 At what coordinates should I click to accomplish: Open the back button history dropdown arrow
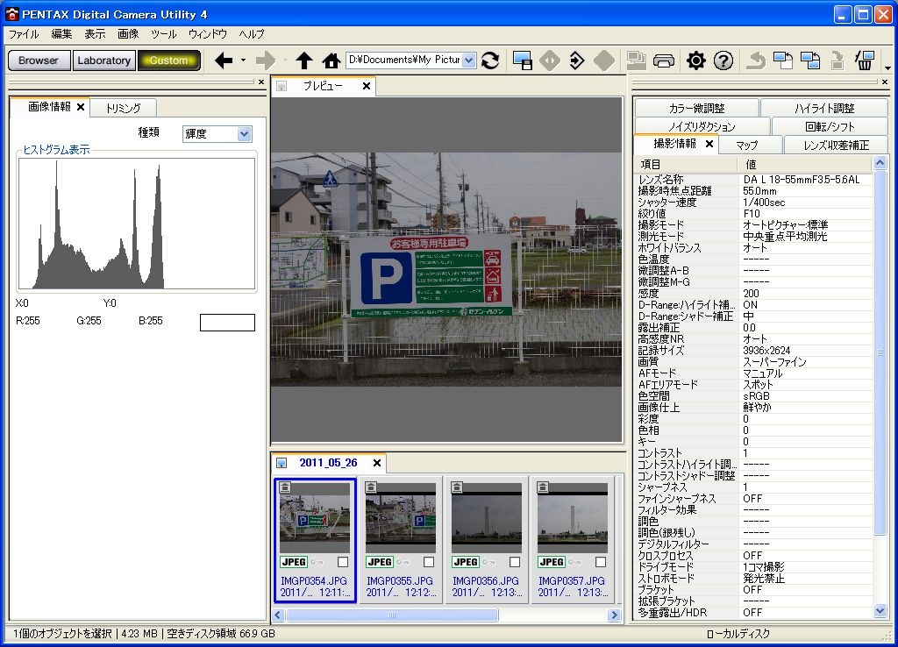click(243, 60)
